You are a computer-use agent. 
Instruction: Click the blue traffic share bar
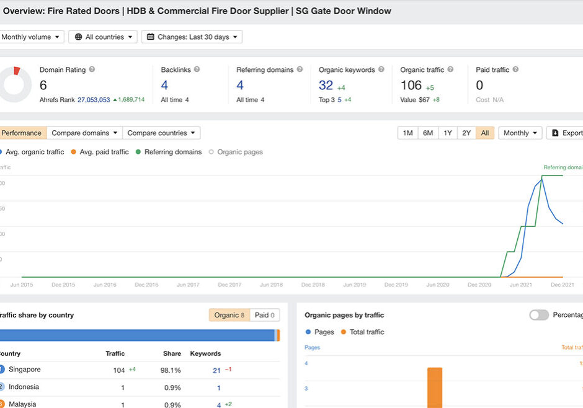coord(136,335)
